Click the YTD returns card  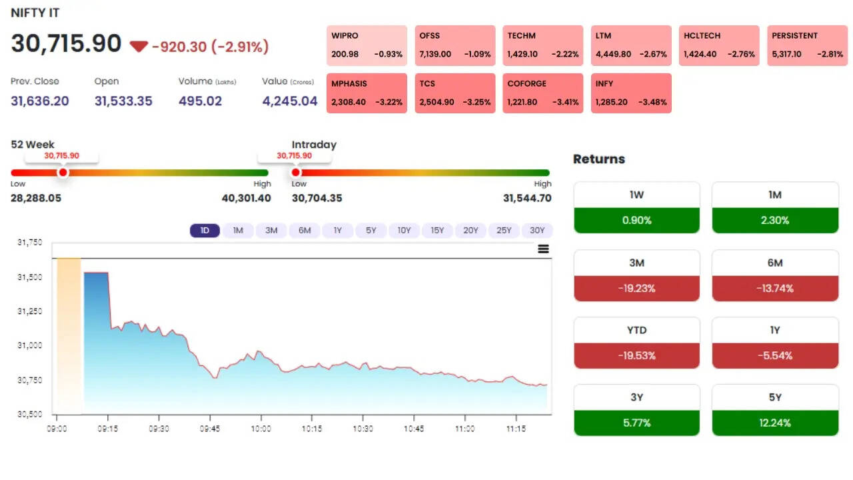tap(636, 343)
